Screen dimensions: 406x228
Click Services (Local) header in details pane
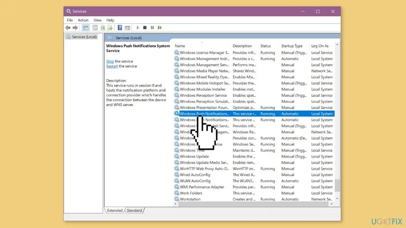click(128, 38)
